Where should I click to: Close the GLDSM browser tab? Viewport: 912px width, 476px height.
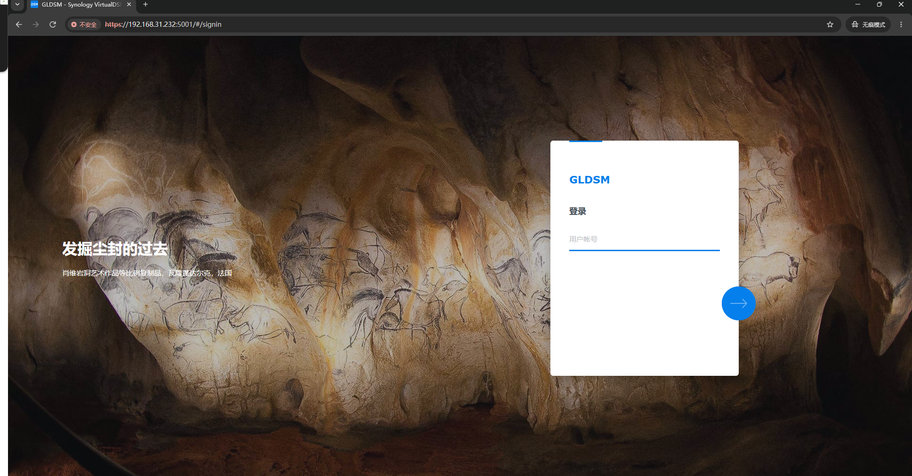[x=129, y=5]
